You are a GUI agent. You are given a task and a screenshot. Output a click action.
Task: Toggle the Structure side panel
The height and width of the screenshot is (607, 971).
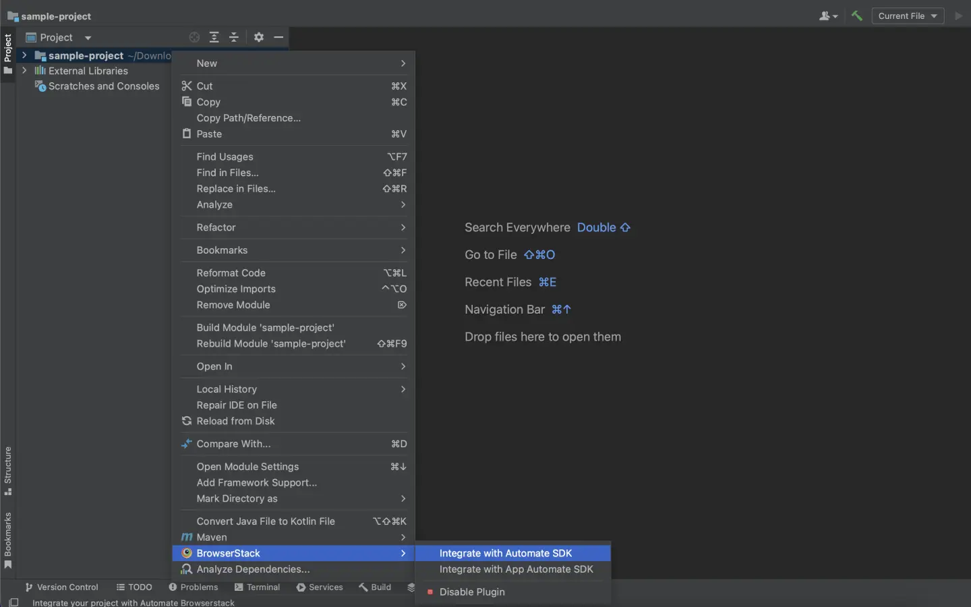click(8, 470)
